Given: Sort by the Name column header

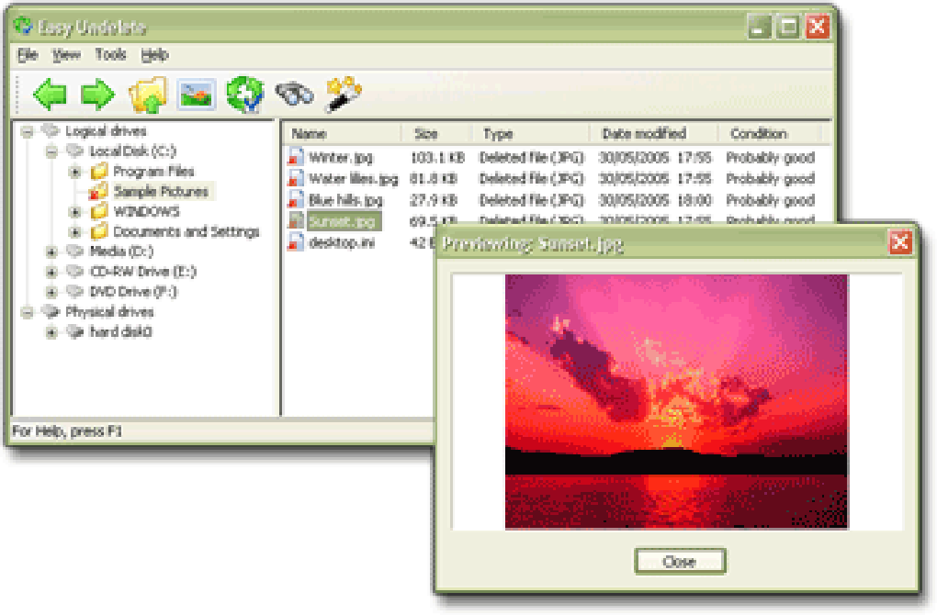Looking at the screenshot, I should [343, 134].
